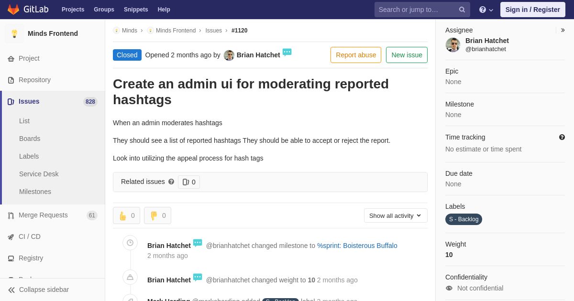The image size is (574, 301).
Task: Click the Issues icon in sidebar
Action: click(11, 102)
